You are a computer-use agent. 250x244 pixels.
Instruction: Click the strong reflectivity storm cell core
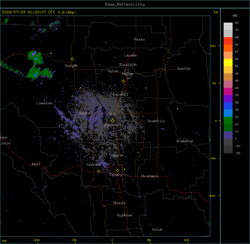coord(33,54)
